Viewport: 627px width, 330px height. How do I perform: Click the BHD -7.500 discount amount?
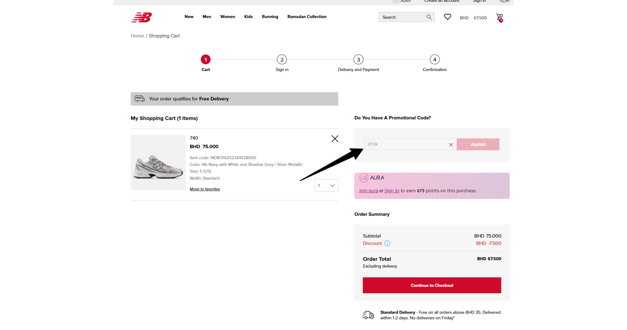(x=489, y=243)
